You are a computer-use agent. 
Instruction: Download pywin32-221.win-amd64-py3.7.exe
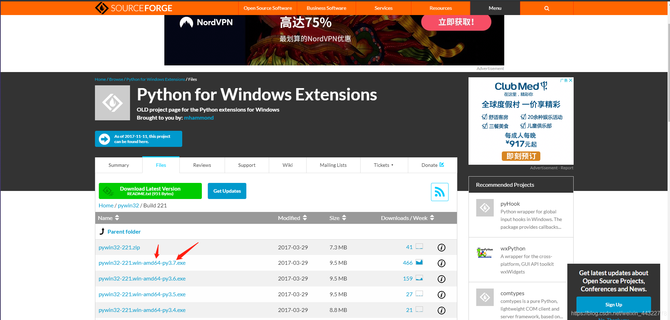point(142,263)
